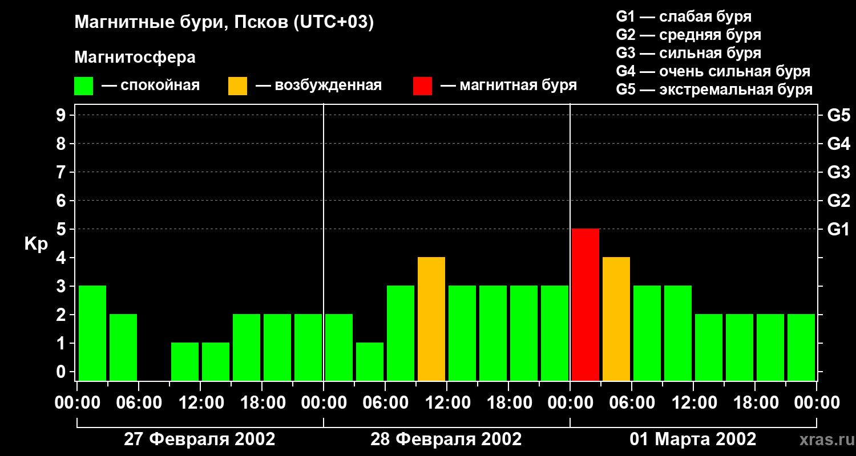Click the "— возбужденная" legend label
The height and width of the screenshot is (456, 856).
pos(318,85)
